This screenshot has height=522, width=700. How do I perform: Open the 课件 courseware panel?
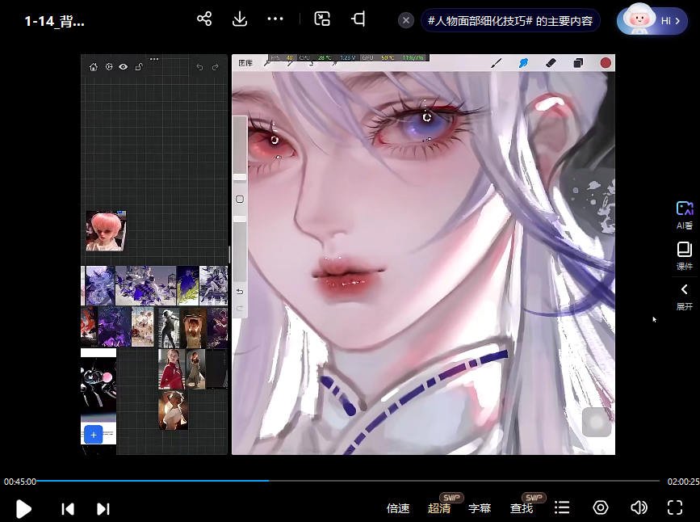click(x=684, y=257)
